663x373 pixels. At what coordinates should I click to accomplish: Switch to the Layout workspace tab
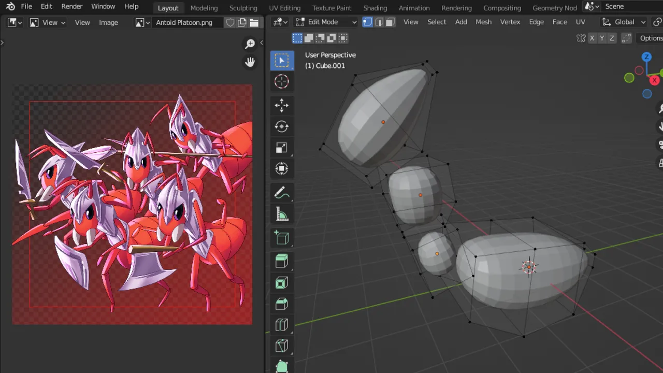click(168, 8)
